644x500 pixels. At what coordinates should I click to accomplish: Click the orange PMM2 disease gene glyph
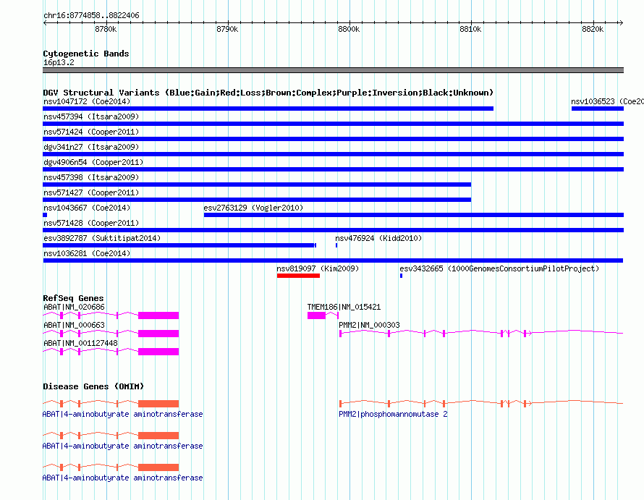[481, 404]
